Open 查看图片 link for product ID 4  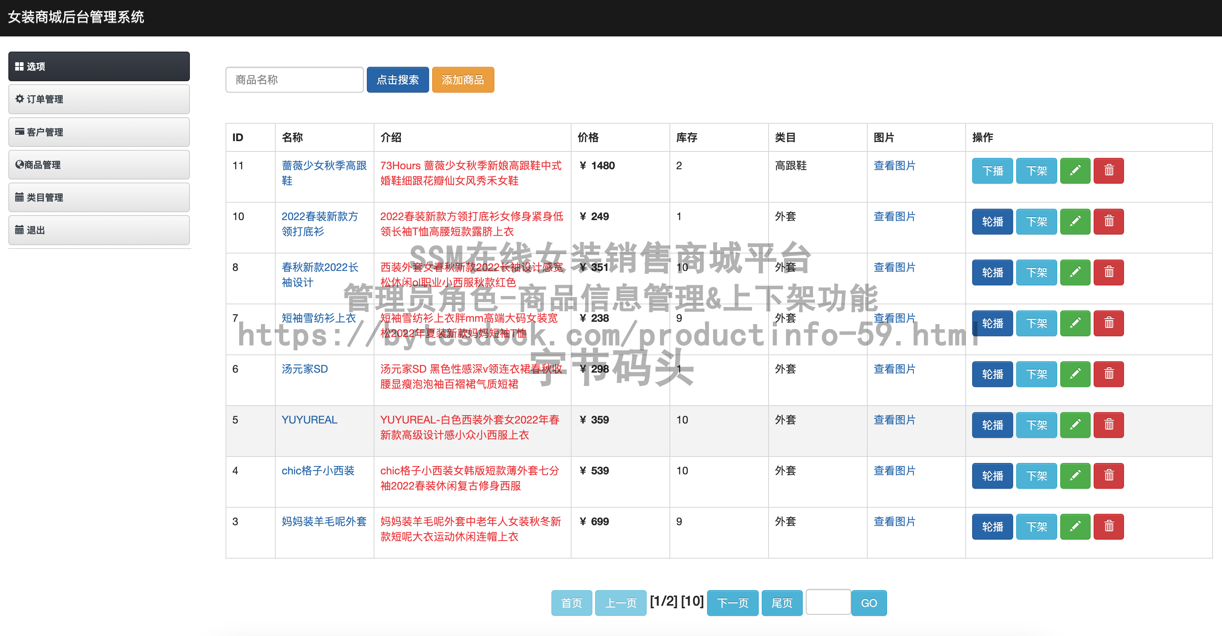click(x=894, y=471)
